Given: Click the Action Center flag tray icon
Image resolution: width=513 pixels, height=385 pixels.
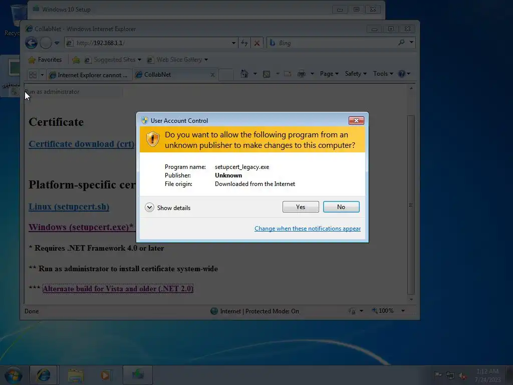Looking at the screenshot, I should point(438,375).
